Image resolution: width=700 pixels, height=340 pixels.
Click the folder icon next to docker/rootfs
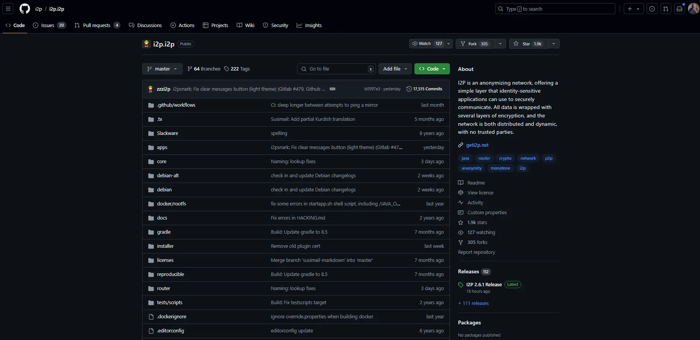point(151,204)
